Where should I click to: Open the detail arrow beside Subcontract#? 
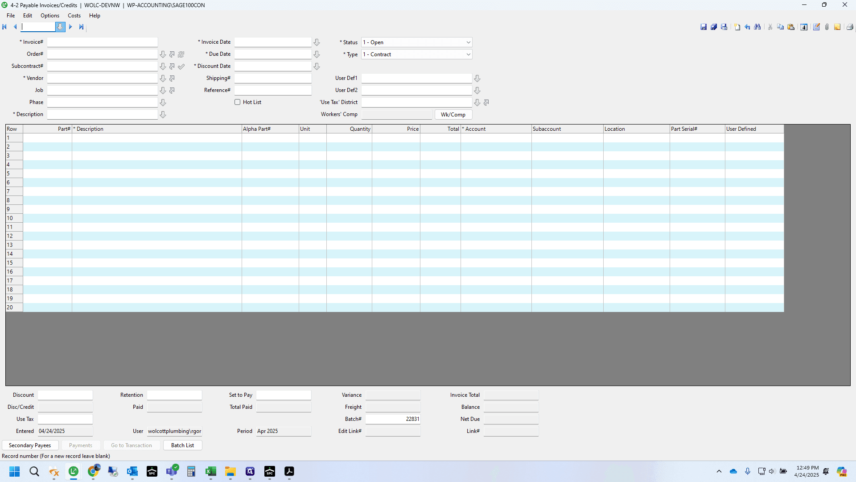172,66
